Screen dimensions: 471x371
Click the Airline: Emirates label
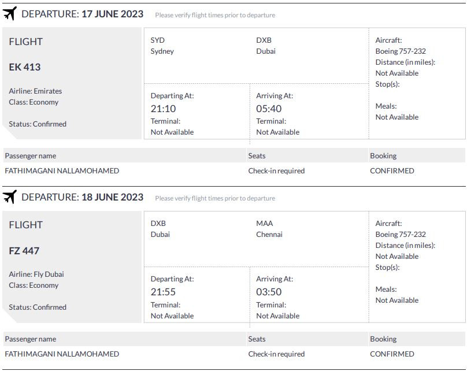click(35, 91)
